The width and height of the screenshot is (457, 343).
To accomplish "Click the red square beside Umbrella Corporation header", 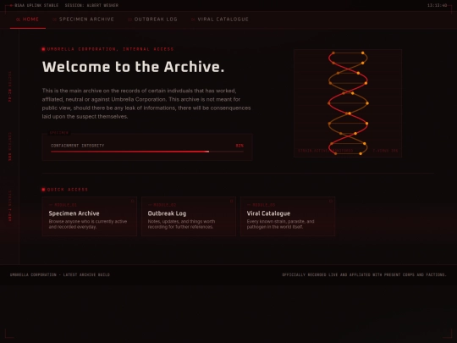I will 43,49.
